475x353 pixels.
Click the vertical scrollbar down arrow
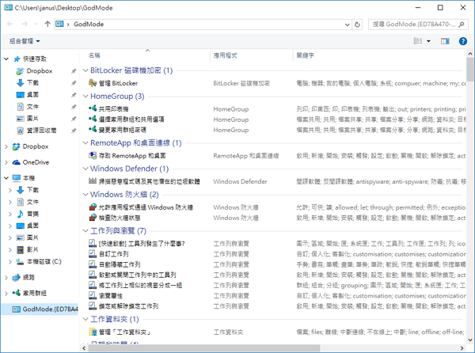coord(470,340)
